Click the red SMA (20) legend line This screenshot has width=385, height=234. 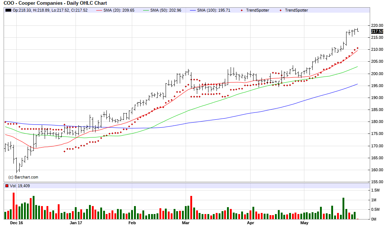click(99, 10)
